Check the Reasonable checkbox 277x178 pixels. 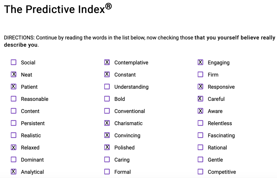[x=14, y=99]
